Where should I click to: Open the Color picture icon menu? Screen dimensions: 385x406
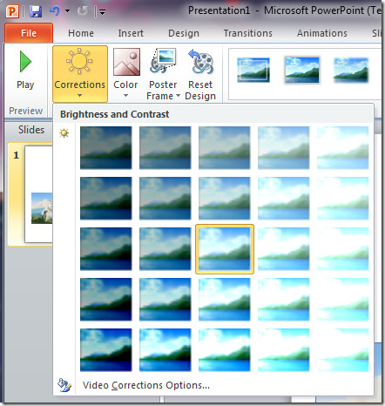[x=126, y=62]
